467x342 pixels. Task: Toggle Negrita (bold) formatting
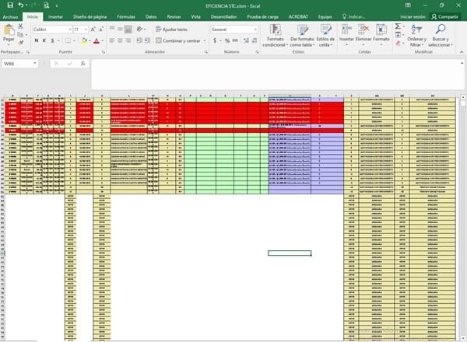36,40
